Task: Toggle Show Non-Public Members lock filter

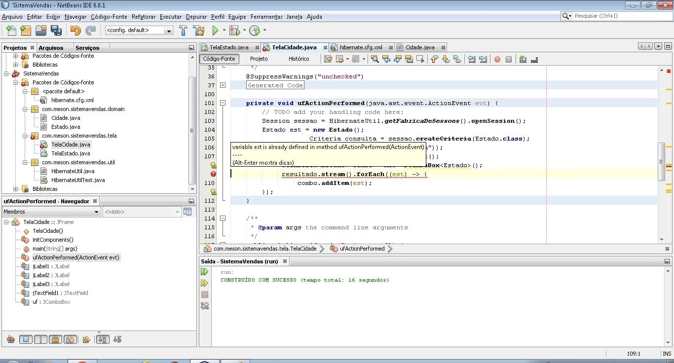Action: coord(55,339)
